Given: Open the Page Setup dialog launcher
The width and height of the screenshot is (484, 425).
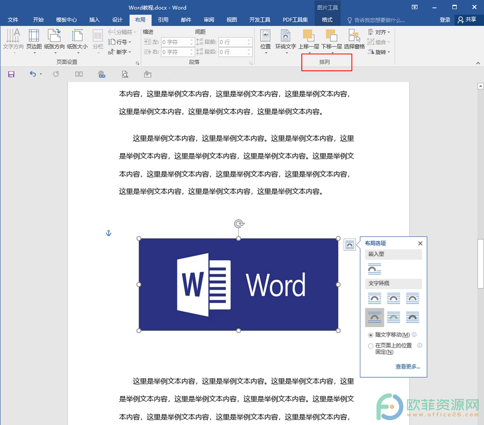Looking at the screenshot, I should pos(138,63).
